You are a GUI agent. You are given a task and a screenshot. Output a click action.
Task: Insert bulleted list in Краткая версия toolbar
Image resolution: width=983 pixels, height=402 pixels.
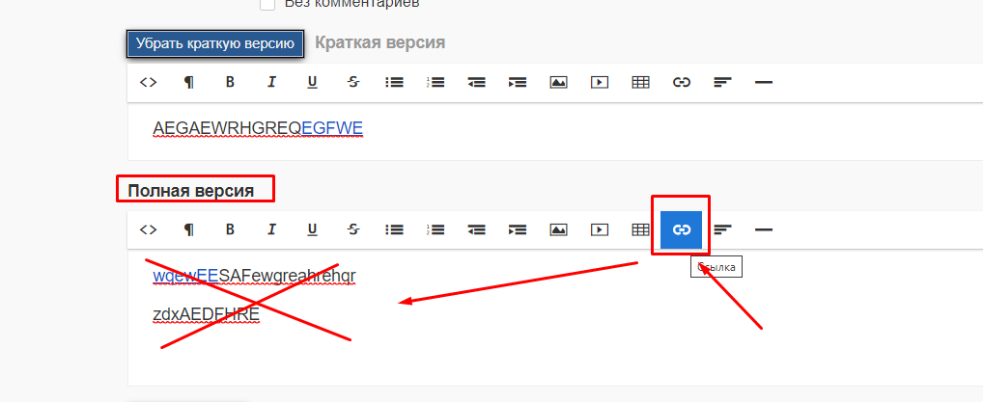[x=394, y=82]
